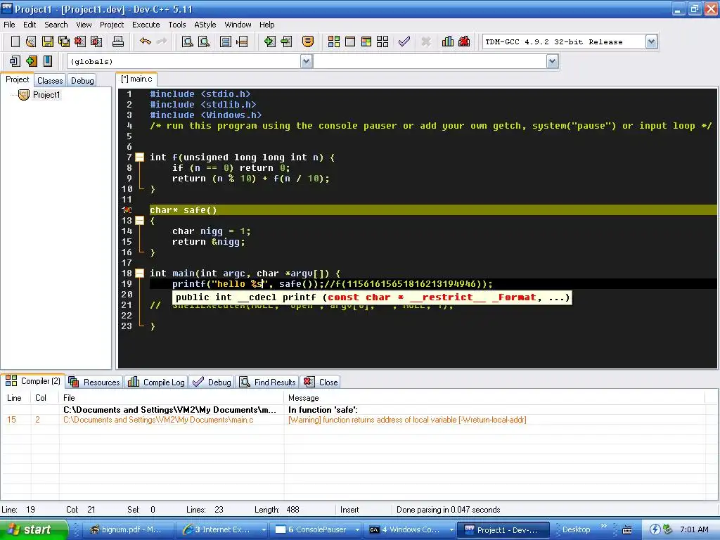Click the Windows start button
This screenshot has width=720, height=540.
pyautogui.click(x=34, y=529)
